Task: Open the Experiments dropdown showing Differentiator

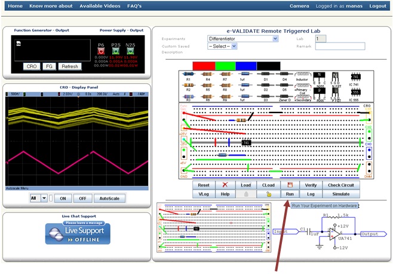Action: [242, 39]
